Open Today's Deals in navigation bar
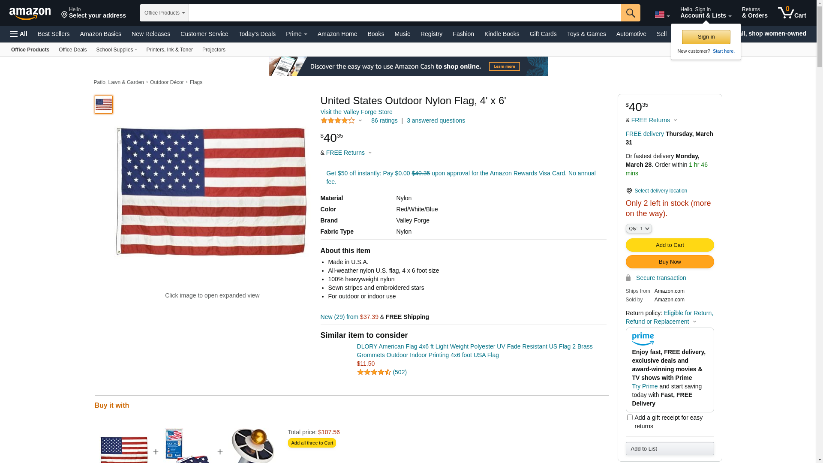 click(257, 34)
